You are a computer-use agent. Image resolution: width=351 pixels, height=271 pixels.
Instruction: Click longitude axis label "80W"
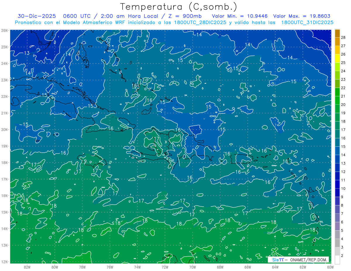point(54,267)
